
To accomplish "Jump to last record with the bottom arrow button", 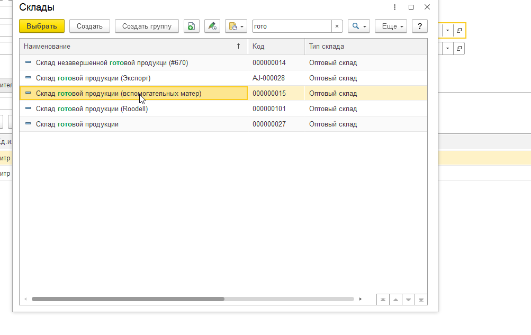I will point(421,300).
